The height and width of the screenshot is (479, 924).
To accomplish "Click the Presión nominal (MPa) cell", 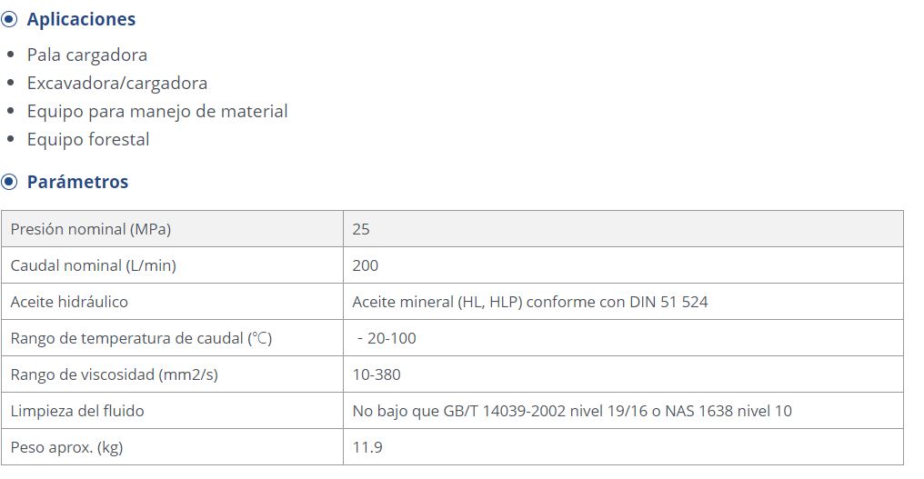I will click(172, 229).
